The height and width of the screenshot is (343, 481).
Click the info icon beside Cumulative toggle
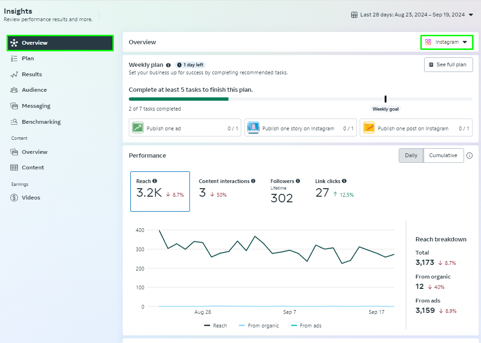coord(469,156)
